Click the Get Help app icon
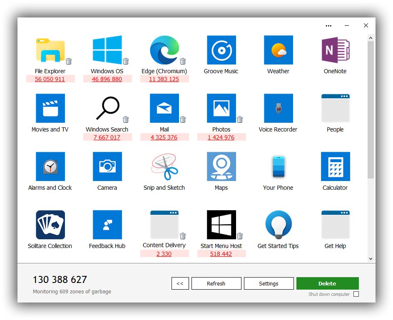The image size is (393, 320). (336, 225)
